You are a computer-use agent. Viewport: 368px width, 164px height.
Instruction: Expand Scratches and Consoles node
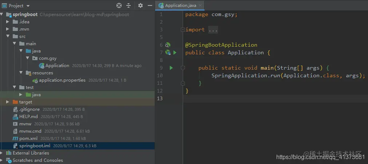tap(1, 160)
